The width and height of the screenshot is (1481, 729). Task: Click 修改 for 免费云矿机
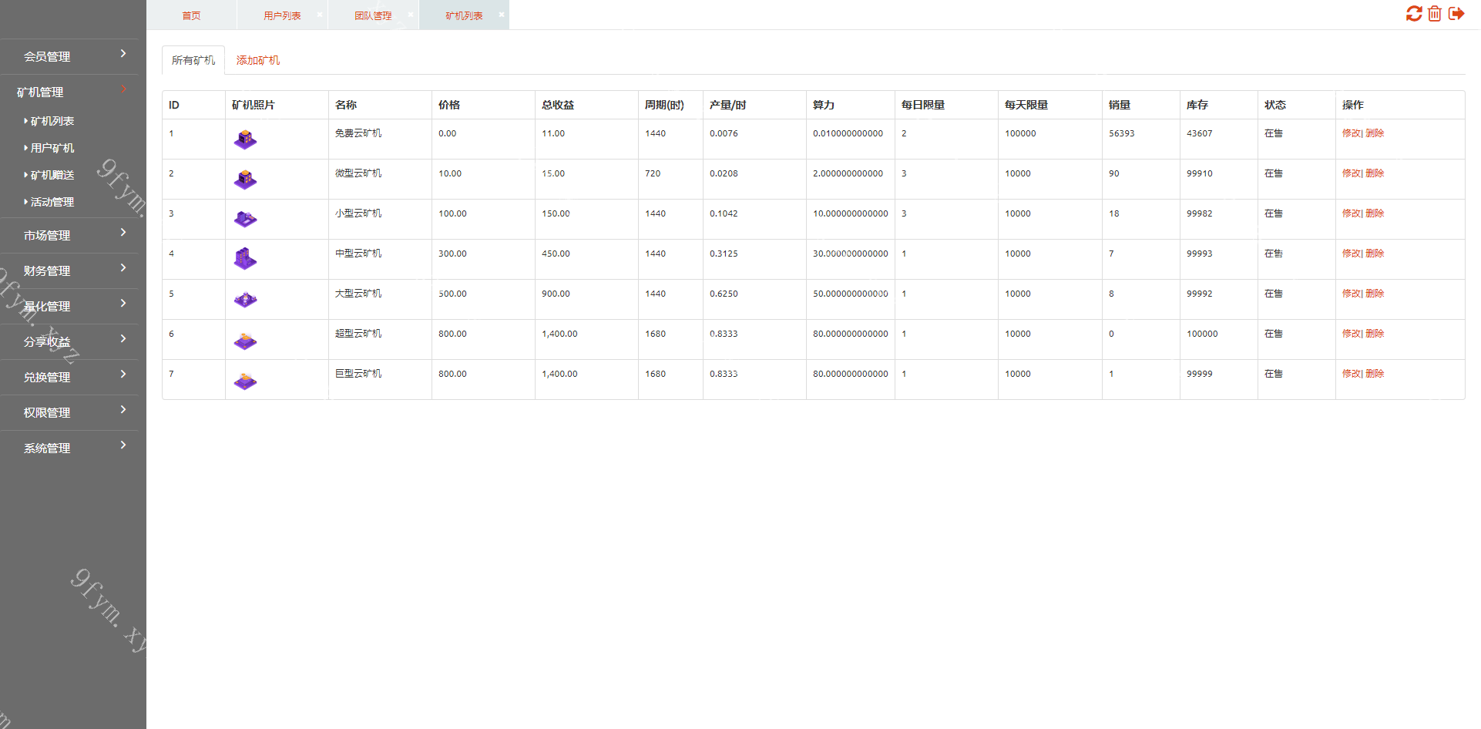(1352, 133)
